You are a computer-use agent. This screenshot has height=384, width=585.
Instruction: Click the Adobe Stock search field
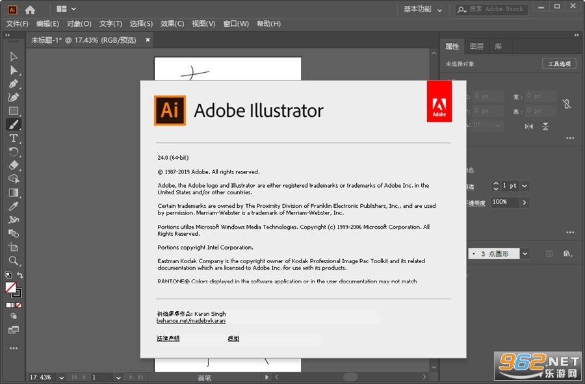(492, 9)
